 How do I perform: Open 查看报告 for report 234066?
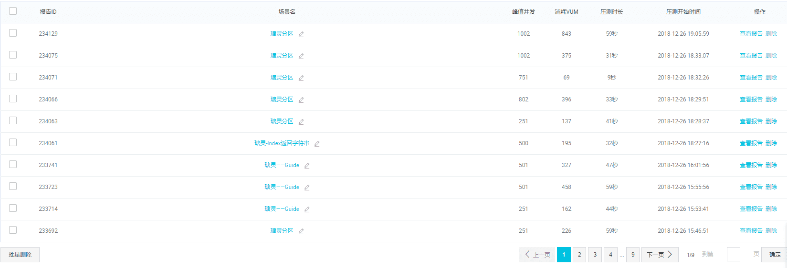(x=751, y=99)
